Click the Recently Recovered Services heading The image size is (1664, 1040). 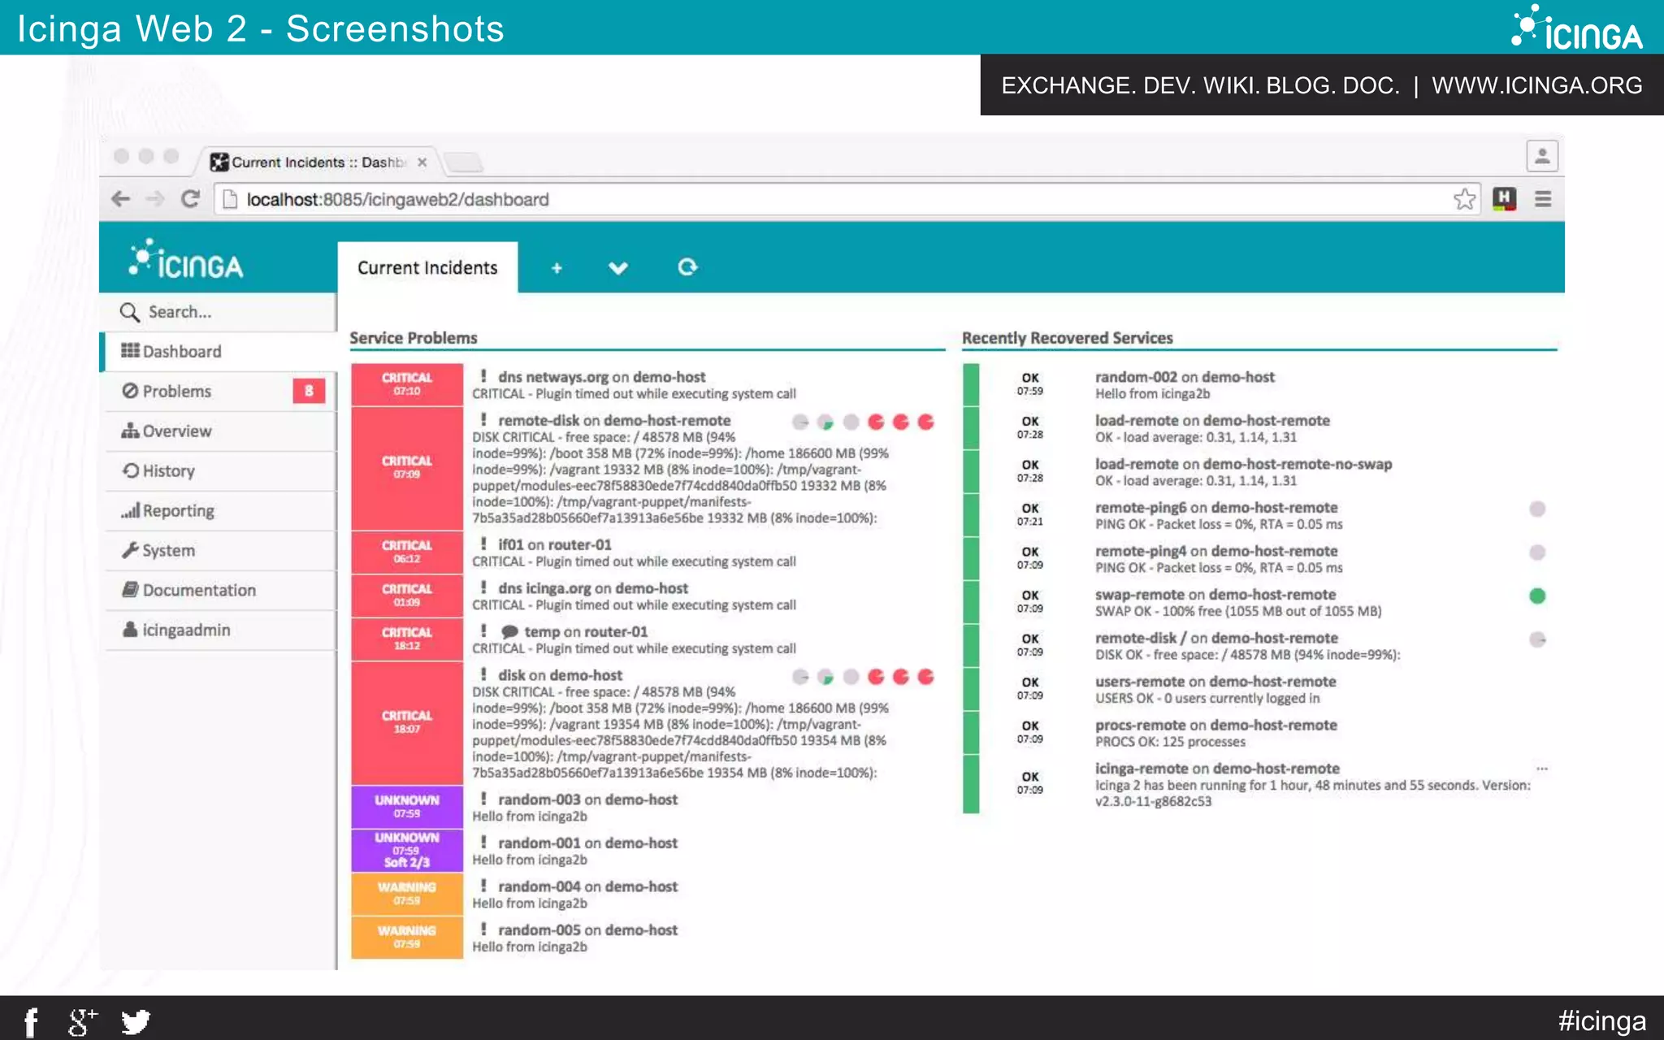point(1067,338)
